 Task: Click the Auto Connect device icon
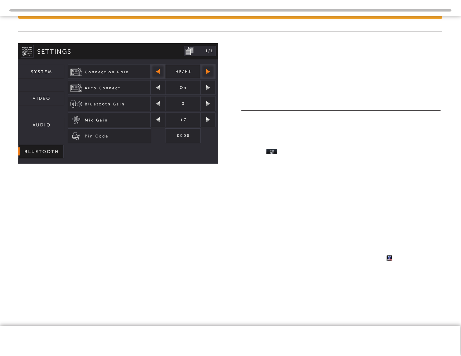tap(76, 88)
